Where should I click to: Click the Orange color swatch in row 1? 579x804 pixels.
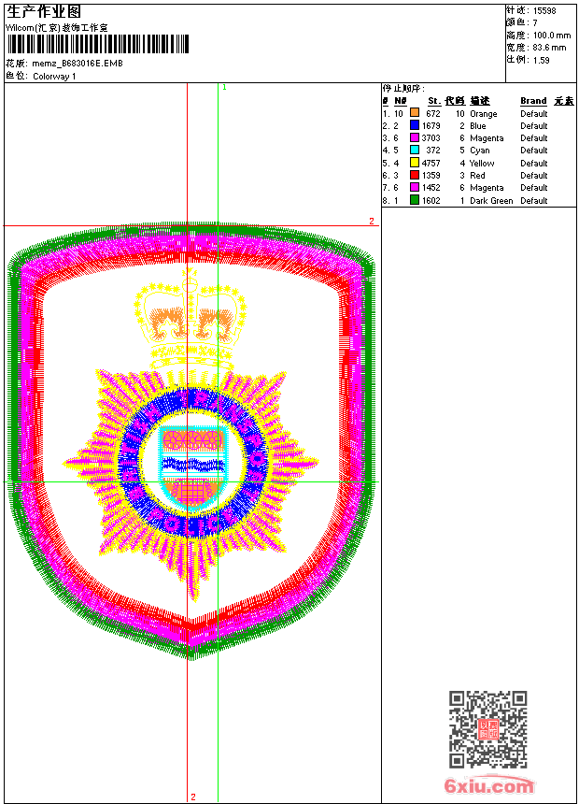click(x=415, y=113)
